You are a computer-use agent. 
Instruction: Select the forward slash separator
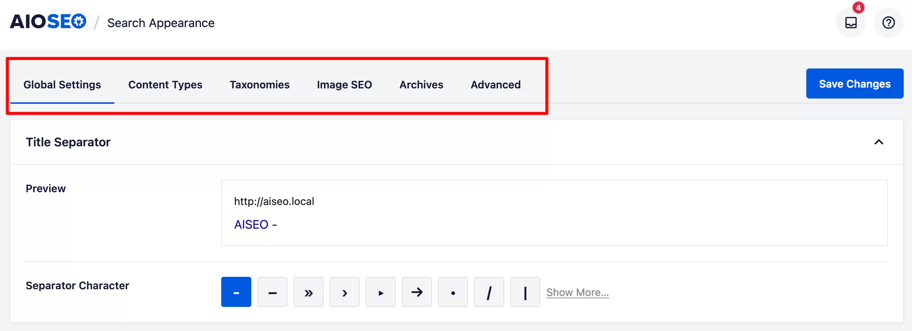pos(489,292)
